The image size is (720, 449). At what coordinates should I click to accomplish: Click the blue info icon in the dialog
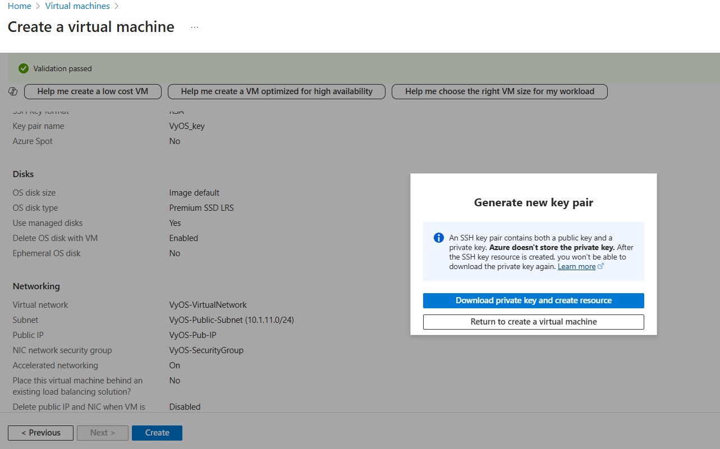coord(438,237)
